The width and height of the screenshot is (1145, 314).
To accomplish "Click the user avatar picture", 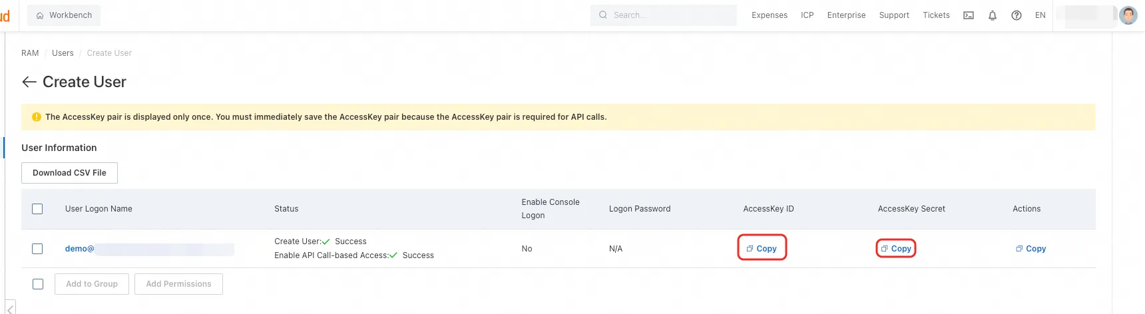I will (x=1128, y=15).
